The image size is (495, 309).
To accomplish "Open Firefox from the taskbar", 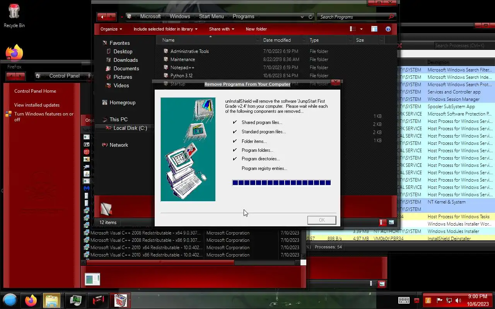I will pos(31,300).
